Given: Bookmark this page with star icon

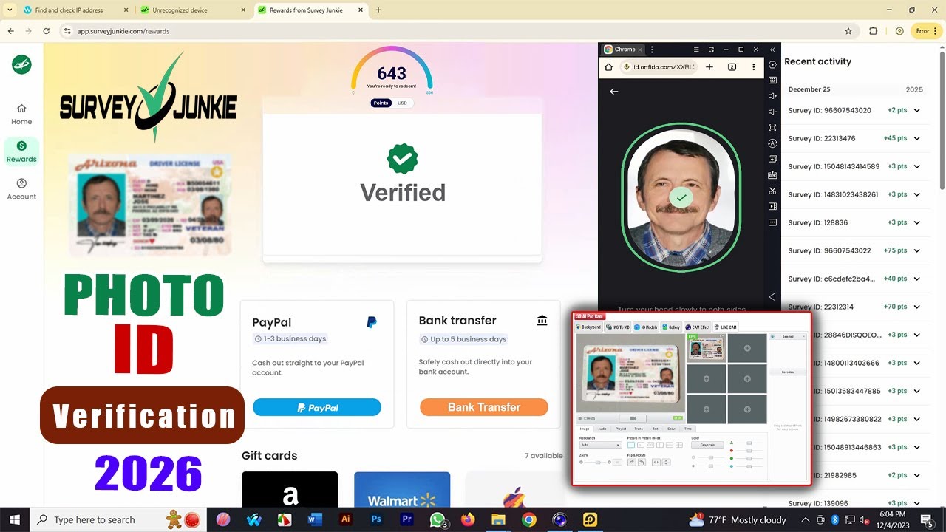Looking at the screenshot, I should pyautogui.click(x=848, y=31).
